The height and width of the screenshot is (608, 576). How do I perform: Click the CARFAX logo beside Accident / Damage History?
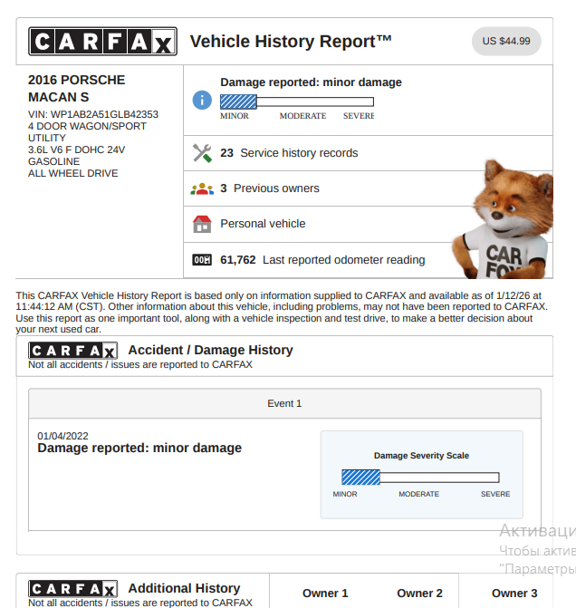(x=72, y=351)
